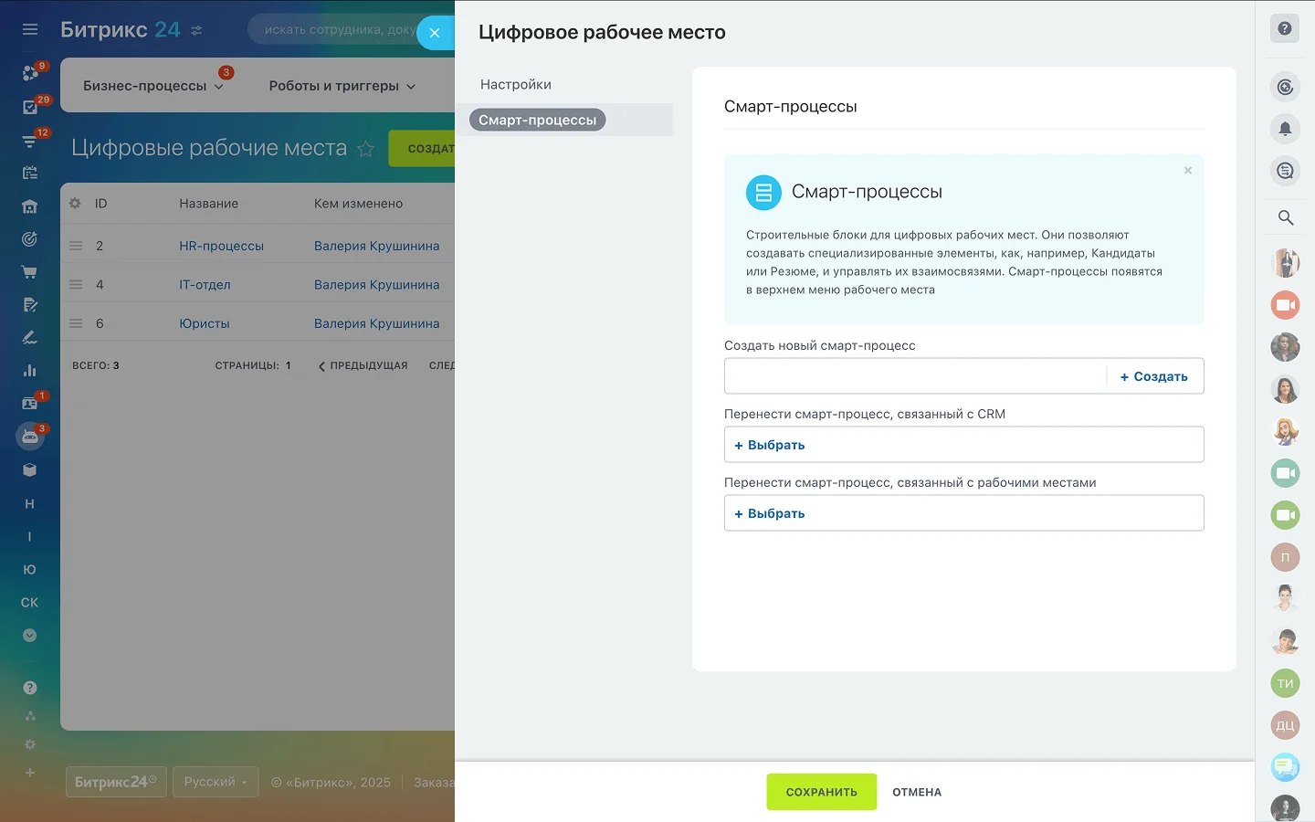Open the HR-процессы workplace link

pos(221,246)
